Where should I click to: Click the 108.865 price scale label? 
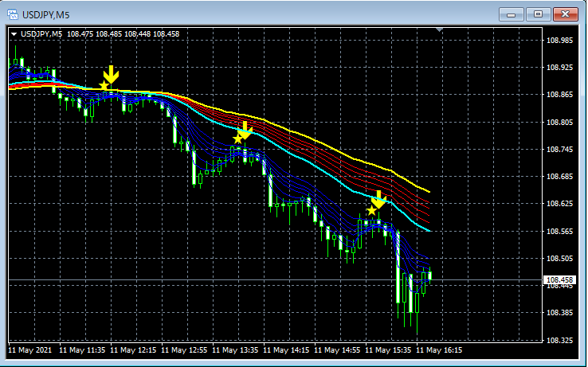click(559, 95)
